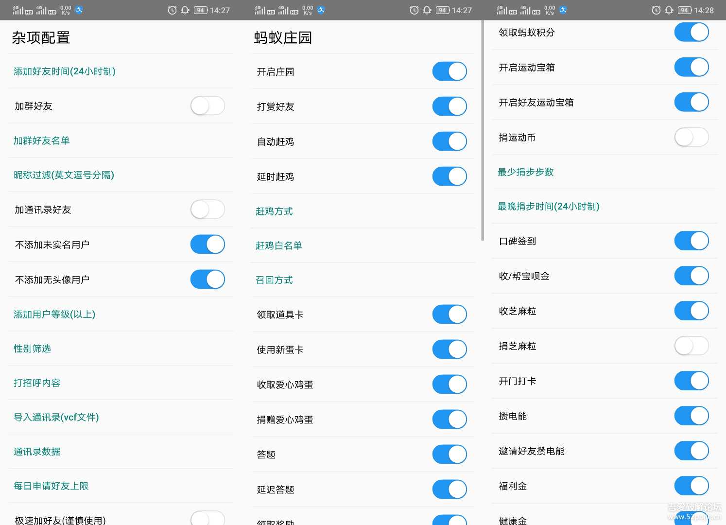Open 最少捐步步数 setting

(525, 172)
